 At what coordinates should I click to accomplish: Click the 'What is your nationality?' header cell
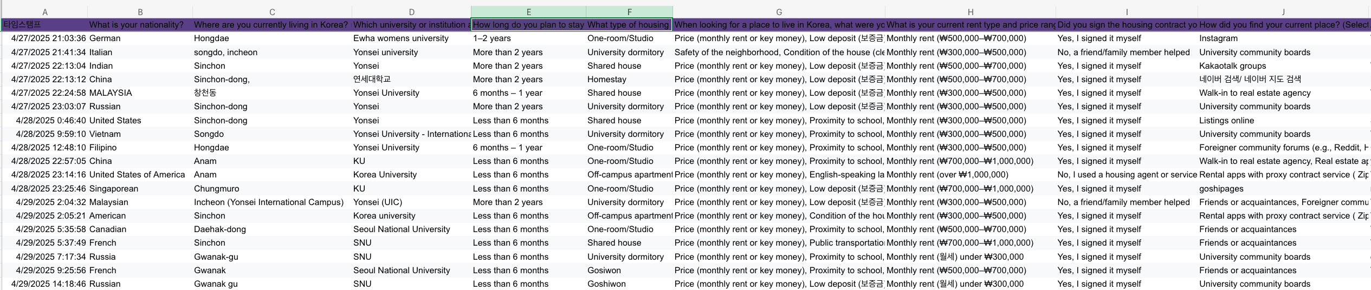[137, 25]
